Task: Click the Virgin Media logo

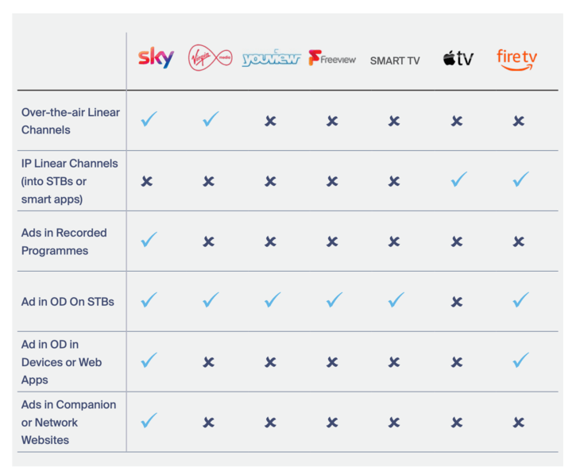Action: click(210, 58)
